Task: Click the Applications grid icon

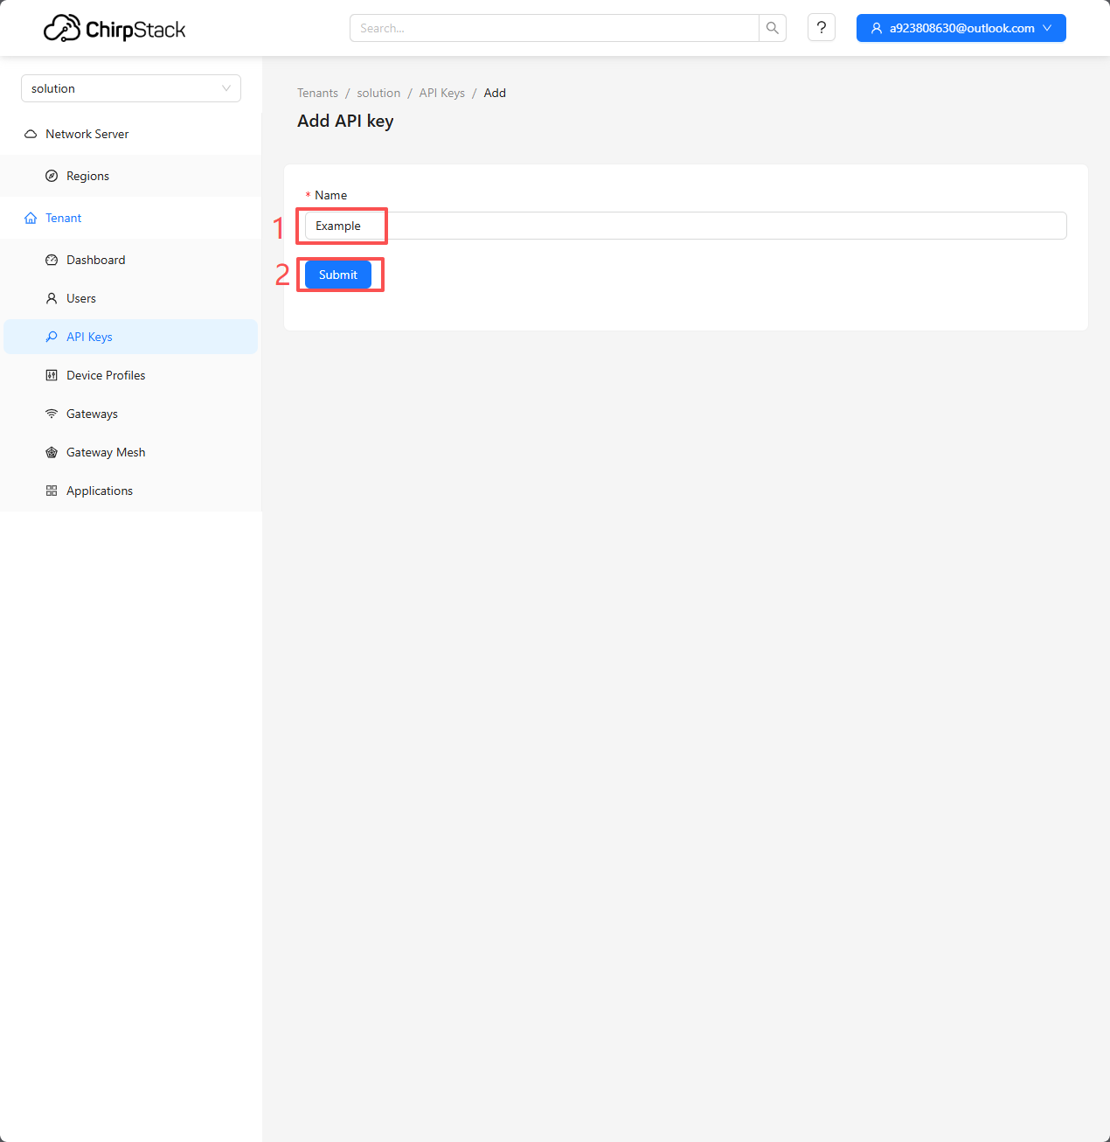Action: (x=52, y=491)
